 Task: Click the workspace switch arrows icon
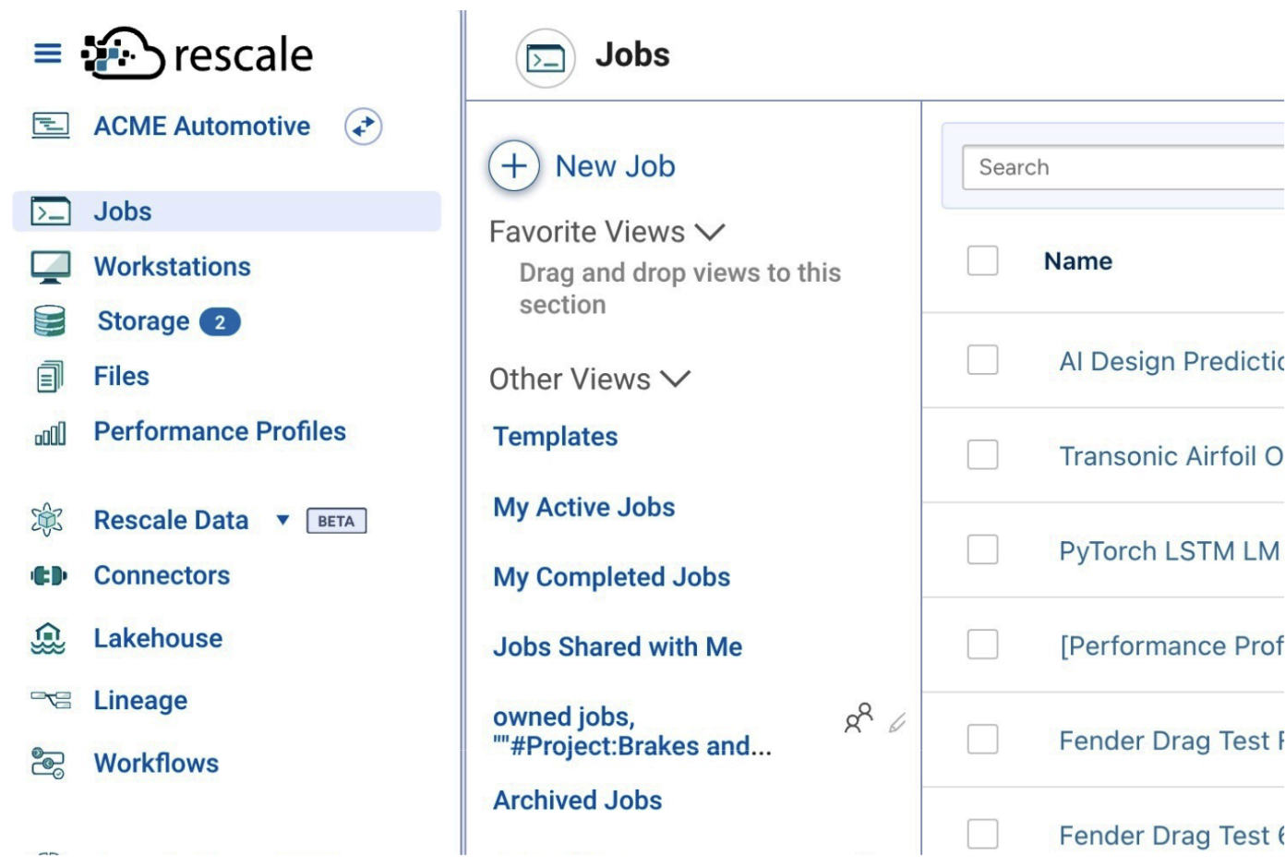tap(364, 127)
